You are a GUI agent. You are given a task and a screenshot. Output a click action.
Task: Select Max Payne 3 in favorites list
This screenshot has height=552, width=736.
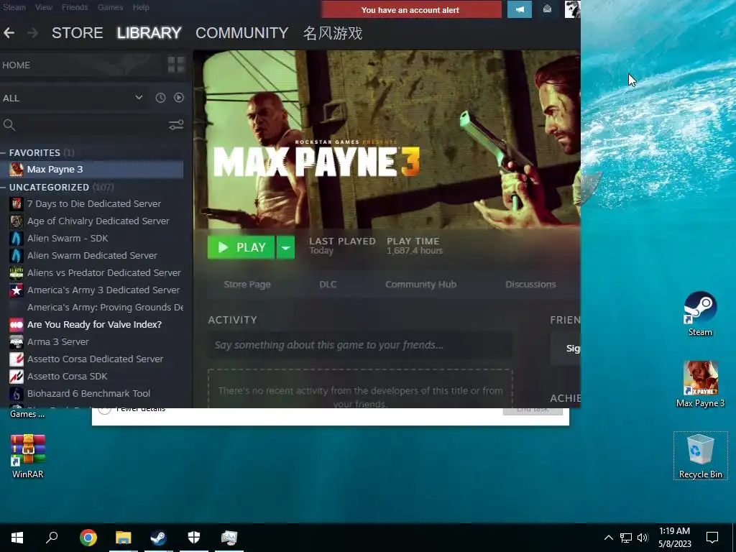(91, 170)
